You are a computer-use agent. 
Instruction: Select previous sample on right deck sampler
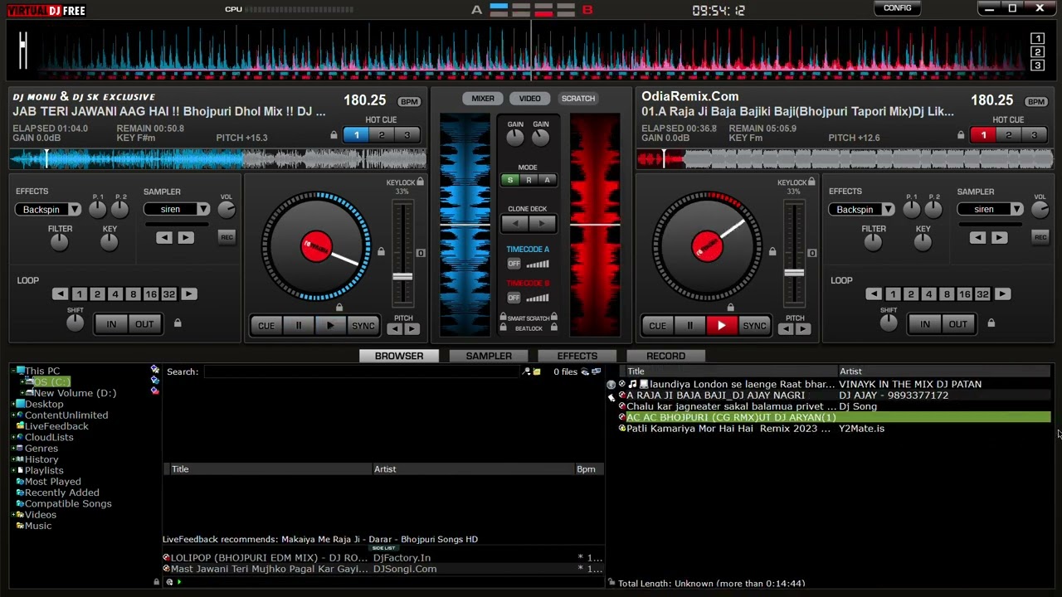tap(977, 238)
